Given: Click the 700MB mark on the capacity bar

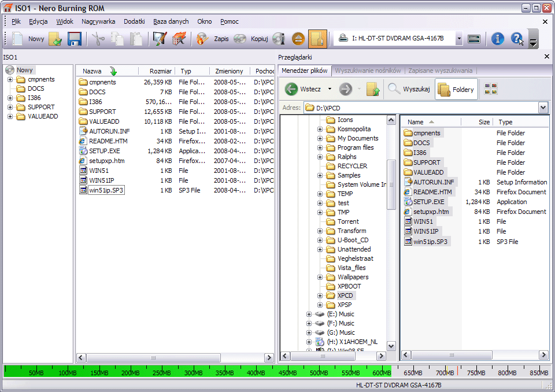Looking at the screenshot, I should (445, 372).
